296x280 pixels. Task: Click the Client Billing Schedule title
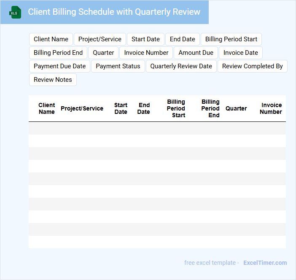pos(114,12)
